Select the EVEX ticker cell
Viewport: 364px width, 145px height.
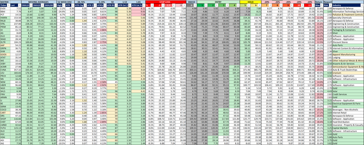(5, 9)
